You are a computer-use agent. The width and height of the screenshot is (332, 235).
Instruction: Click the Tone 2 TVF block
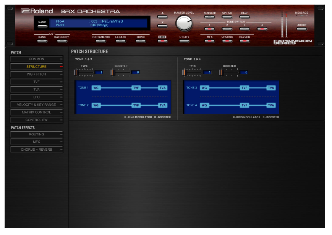[x=136, y=105]
